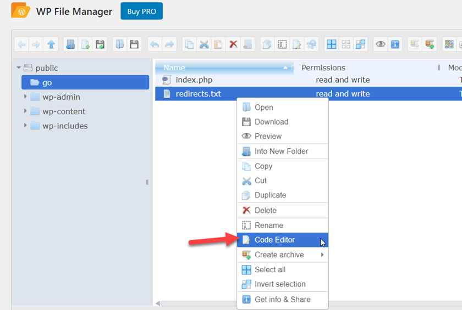Sort by the Name column header
Image resolution: width=462 pixels, height=310 pixels.
click(x=224, y=67)
